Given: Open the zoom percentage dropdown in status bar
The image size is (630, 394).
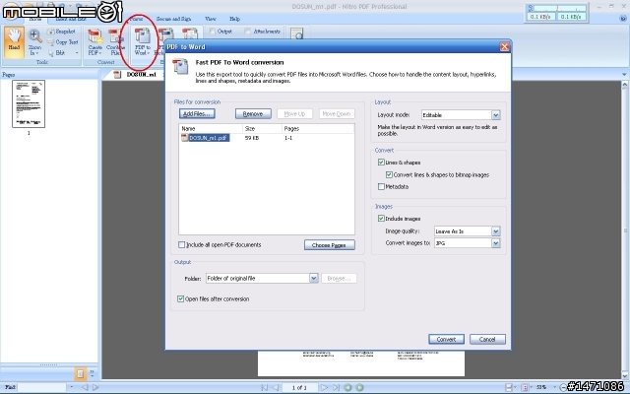Looking at the screenshot, I should 555,387.
